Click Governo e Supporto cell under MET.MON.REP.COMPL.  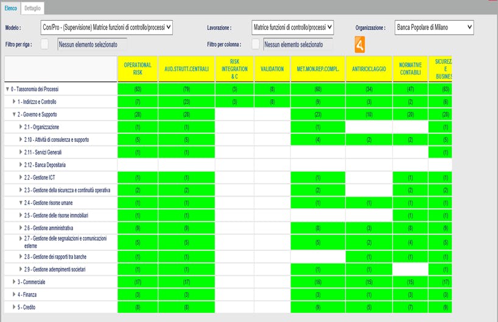pos(318,114)
